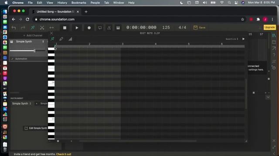Open the settings circle icon in the right sidebar
This screenshot has width=279, height=156.
[274, 68]
